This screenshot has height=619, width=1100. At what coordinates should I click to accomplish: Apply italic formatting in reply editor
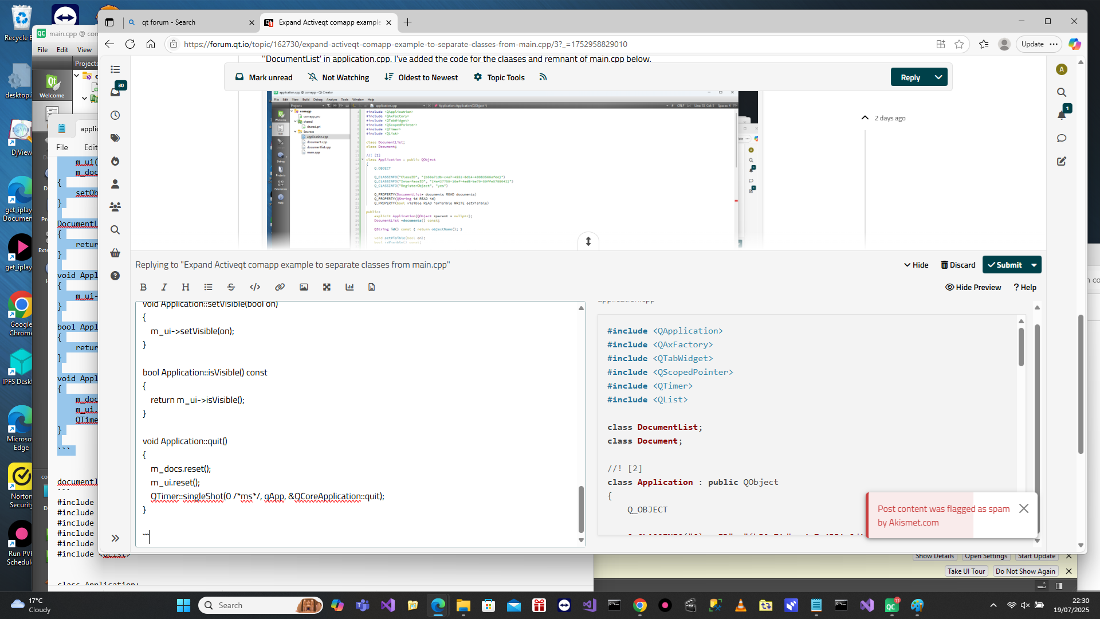tap(164, 287)
